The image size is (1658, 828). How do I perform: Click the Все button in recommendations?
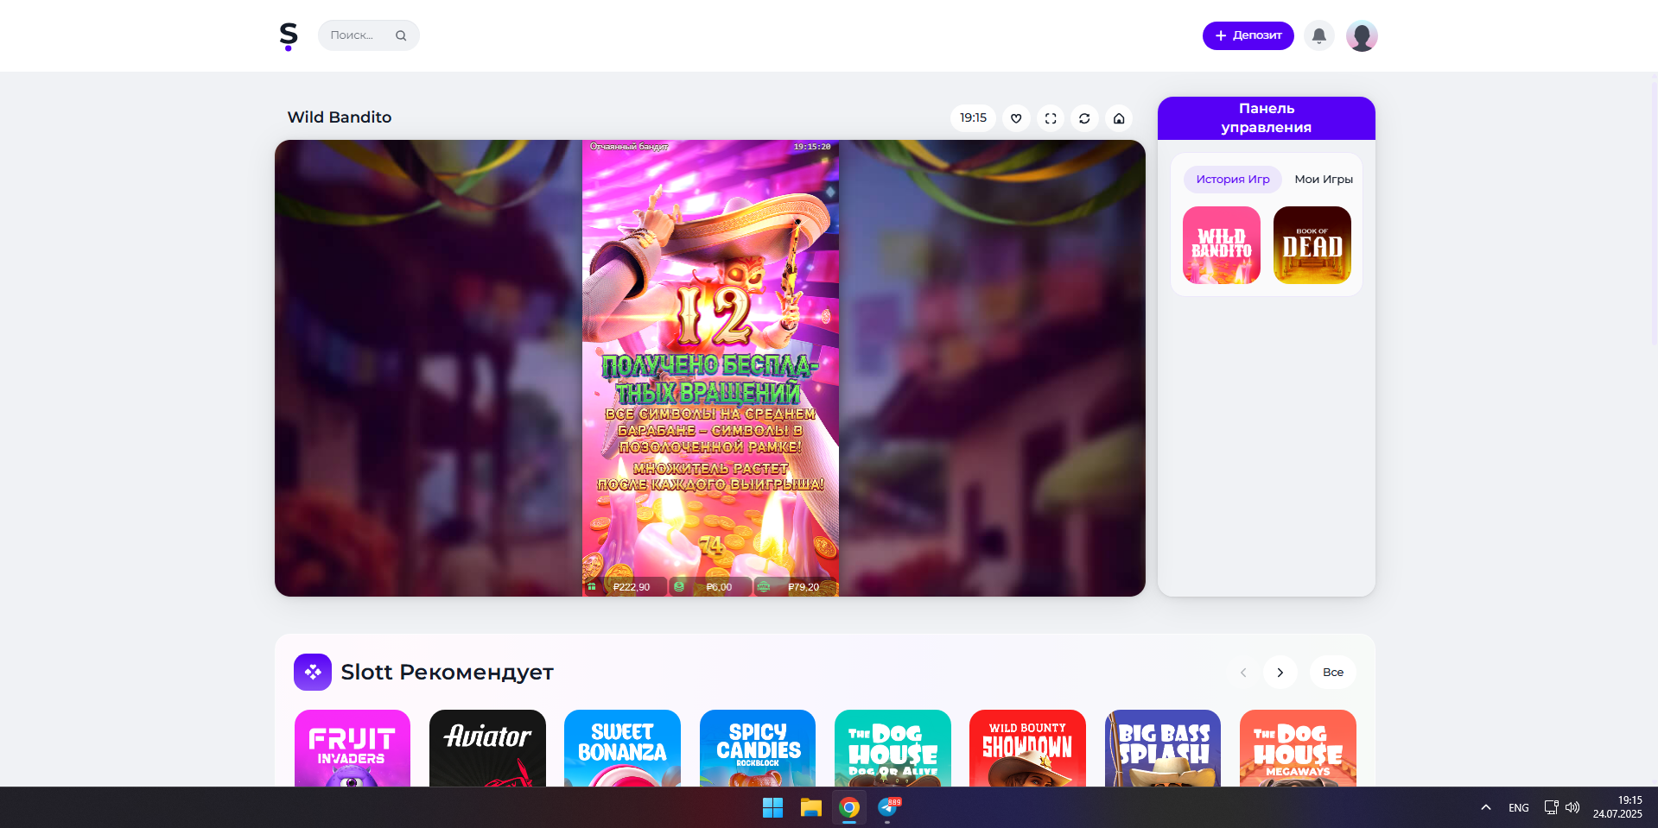point(1332,673)
